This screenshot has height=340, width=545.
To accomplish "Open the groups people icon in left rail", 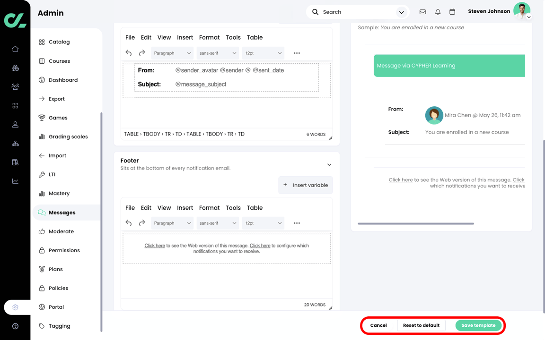I will pos(15,87).
